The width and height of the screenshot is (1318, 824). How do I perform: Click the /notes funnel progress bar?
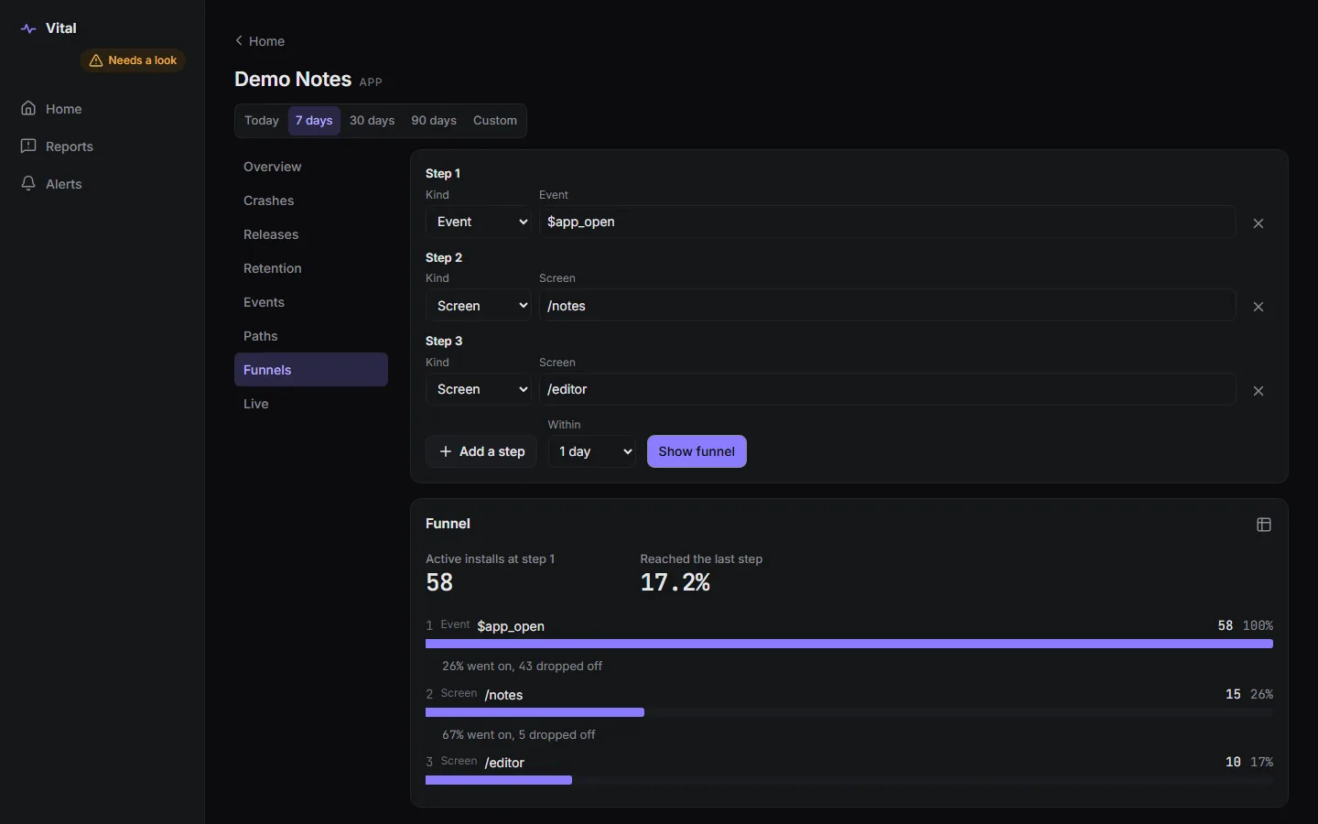point(849,712)
